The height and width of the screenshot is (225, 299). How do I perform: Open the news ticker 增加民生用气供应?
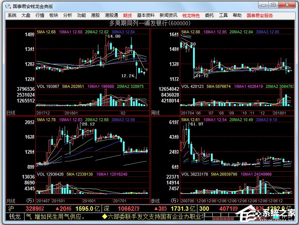click(60, 217)
